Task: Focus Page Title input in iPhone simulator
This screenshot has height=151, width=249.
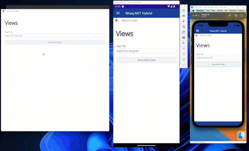Action: (x=218, y=58)
